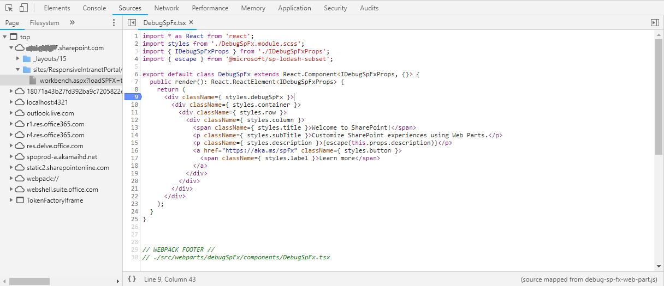This screenshot has width=664, height=286.
Task: Click the code editor vertical scrollbar
Action: pyautogui.click(x=659, y=93)
